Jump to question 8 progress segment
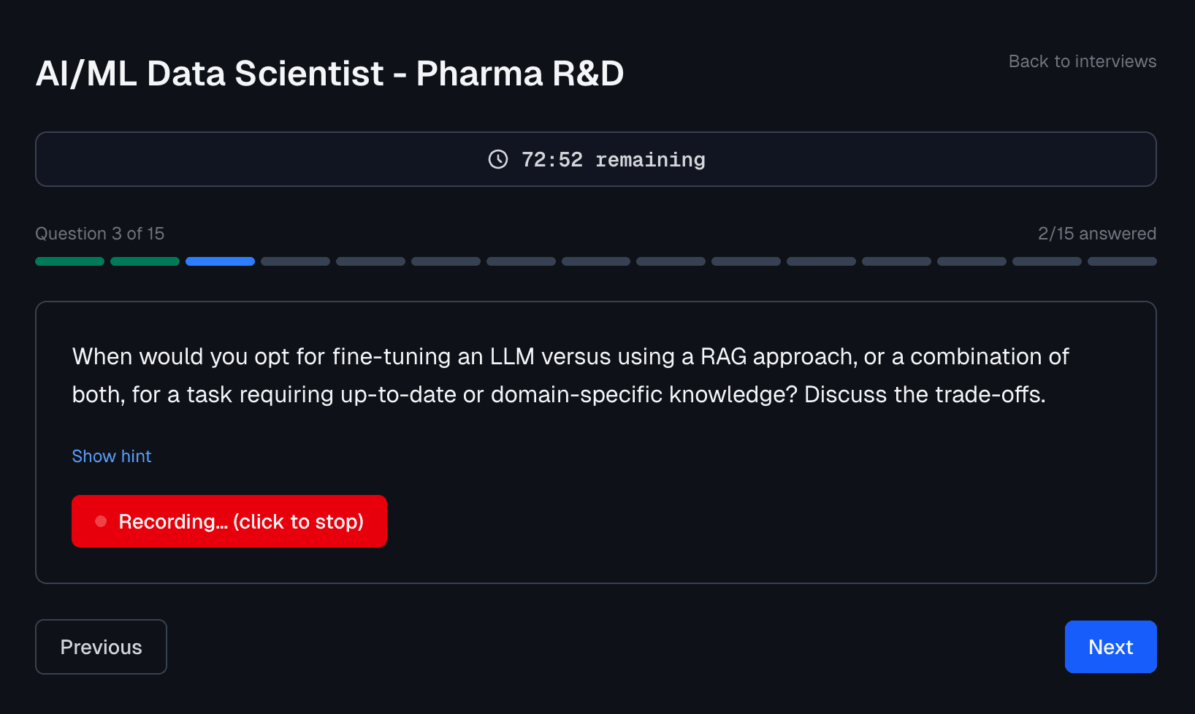 [596, 261]
